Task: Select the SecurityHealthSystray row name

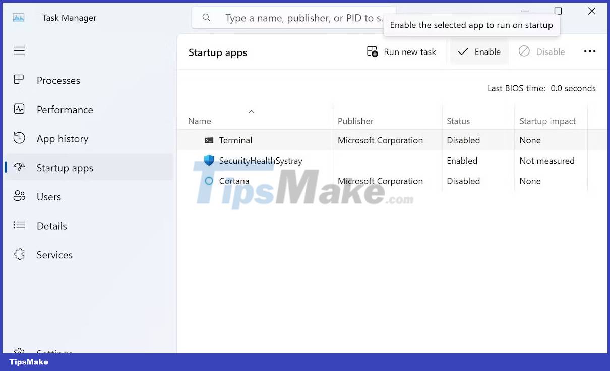Action: pyautogui.click(x=261, y=161)
